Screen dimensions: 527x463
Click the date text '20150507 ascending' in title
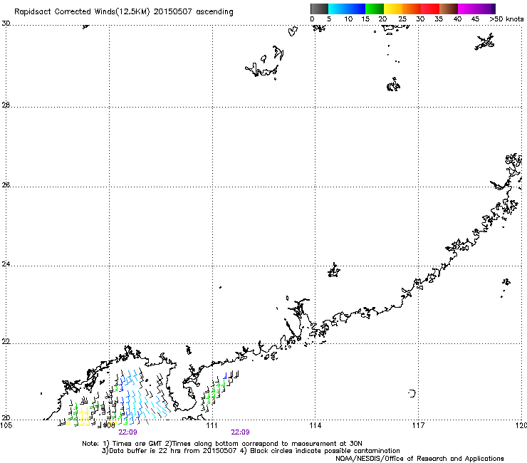193,12
